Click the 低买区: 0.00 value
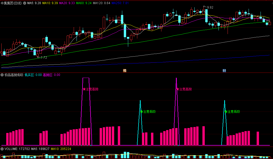Viewport: 273px width, 159px height. [x=33, y=75]
